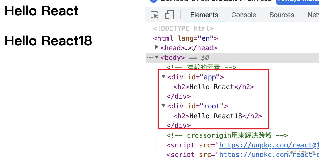Click the rendered 'Hello React18' page heading

pos(48,41)
